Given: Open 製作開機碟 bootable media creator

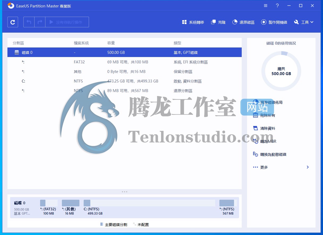Looking at the screenshot, I should 274,22.
